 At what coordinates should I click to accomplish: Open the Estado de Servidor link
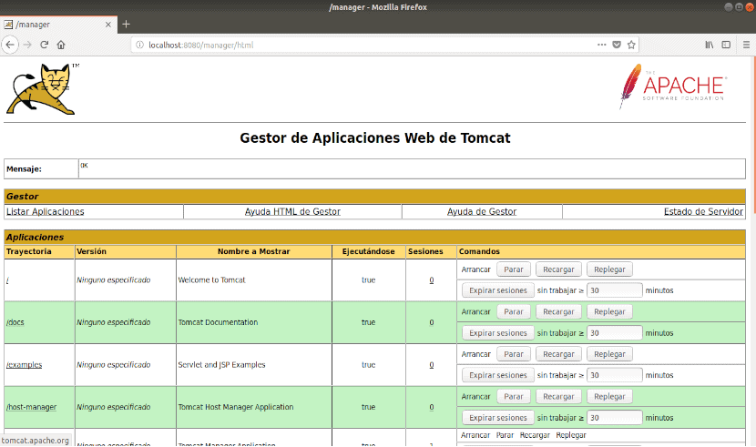click(703, 211)
